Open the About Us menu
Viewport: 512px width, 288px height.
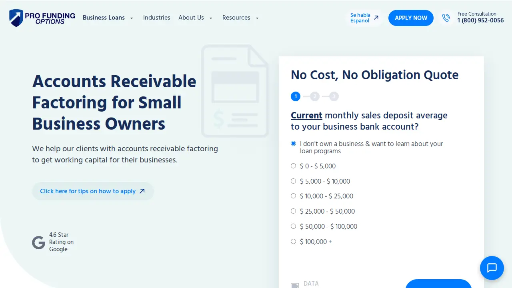pyautogui.click(x=191, y=18)
